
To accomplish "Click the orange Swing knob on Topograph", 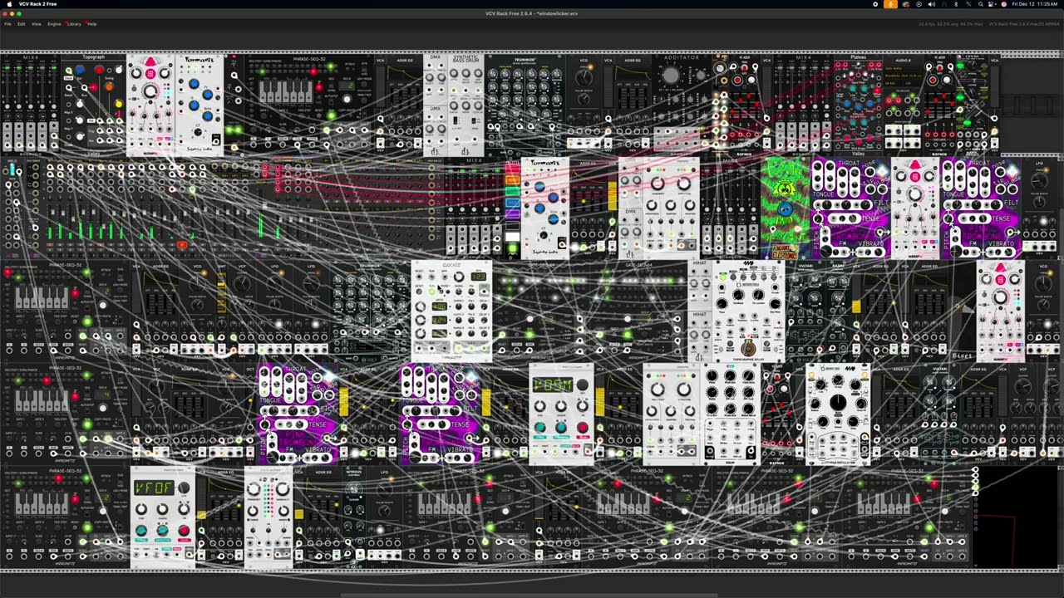I will point(109,86).
